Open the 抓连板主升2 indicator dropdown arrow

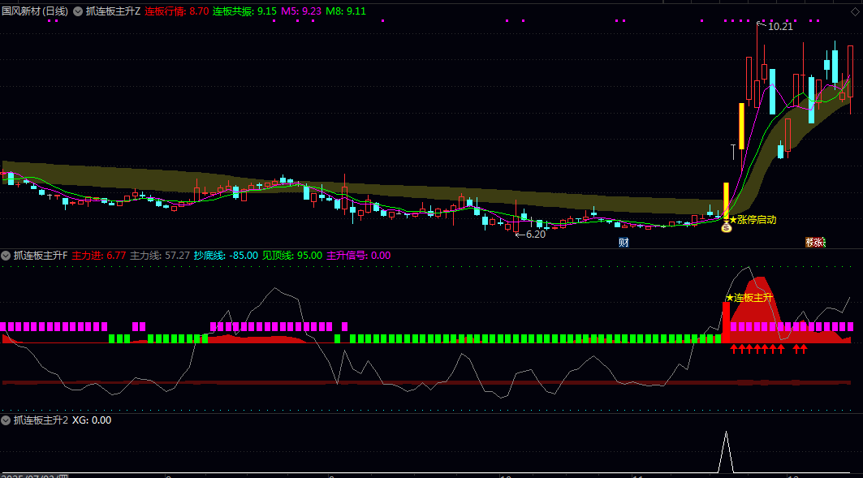pyautogui.click(x=6, y=420)
